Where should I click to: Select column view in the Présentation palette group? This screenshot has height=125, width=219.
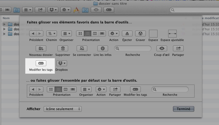click(95, 34)
